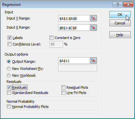Click the OK button

coord(120,15)
